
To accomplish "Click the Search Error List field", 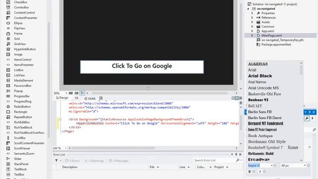I will coord(214,160).
